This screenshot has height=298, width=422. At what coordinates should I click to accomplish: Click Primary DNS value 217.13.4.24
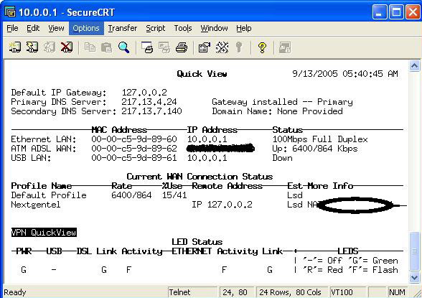[149, 102]
